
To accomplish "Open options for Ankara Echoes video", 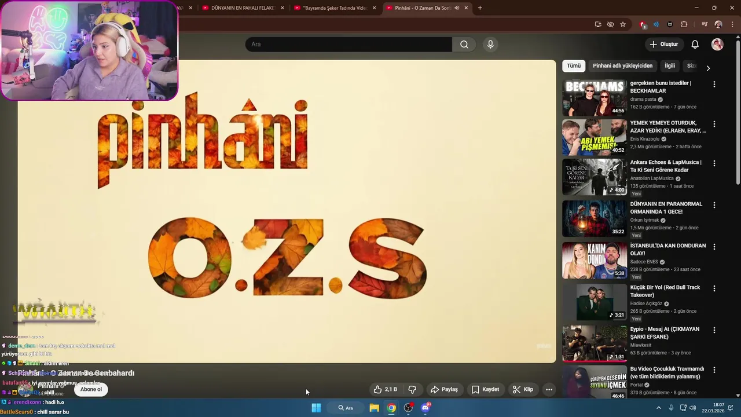I will [714, 163].
